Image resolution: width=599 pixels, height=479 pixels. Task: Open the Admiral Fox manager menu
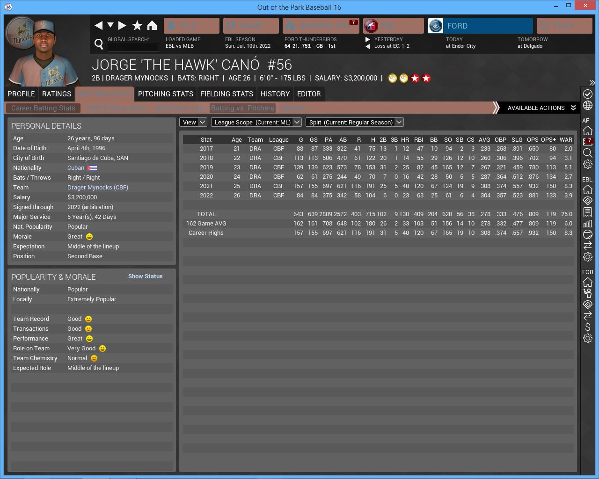[x=321, y=26]
